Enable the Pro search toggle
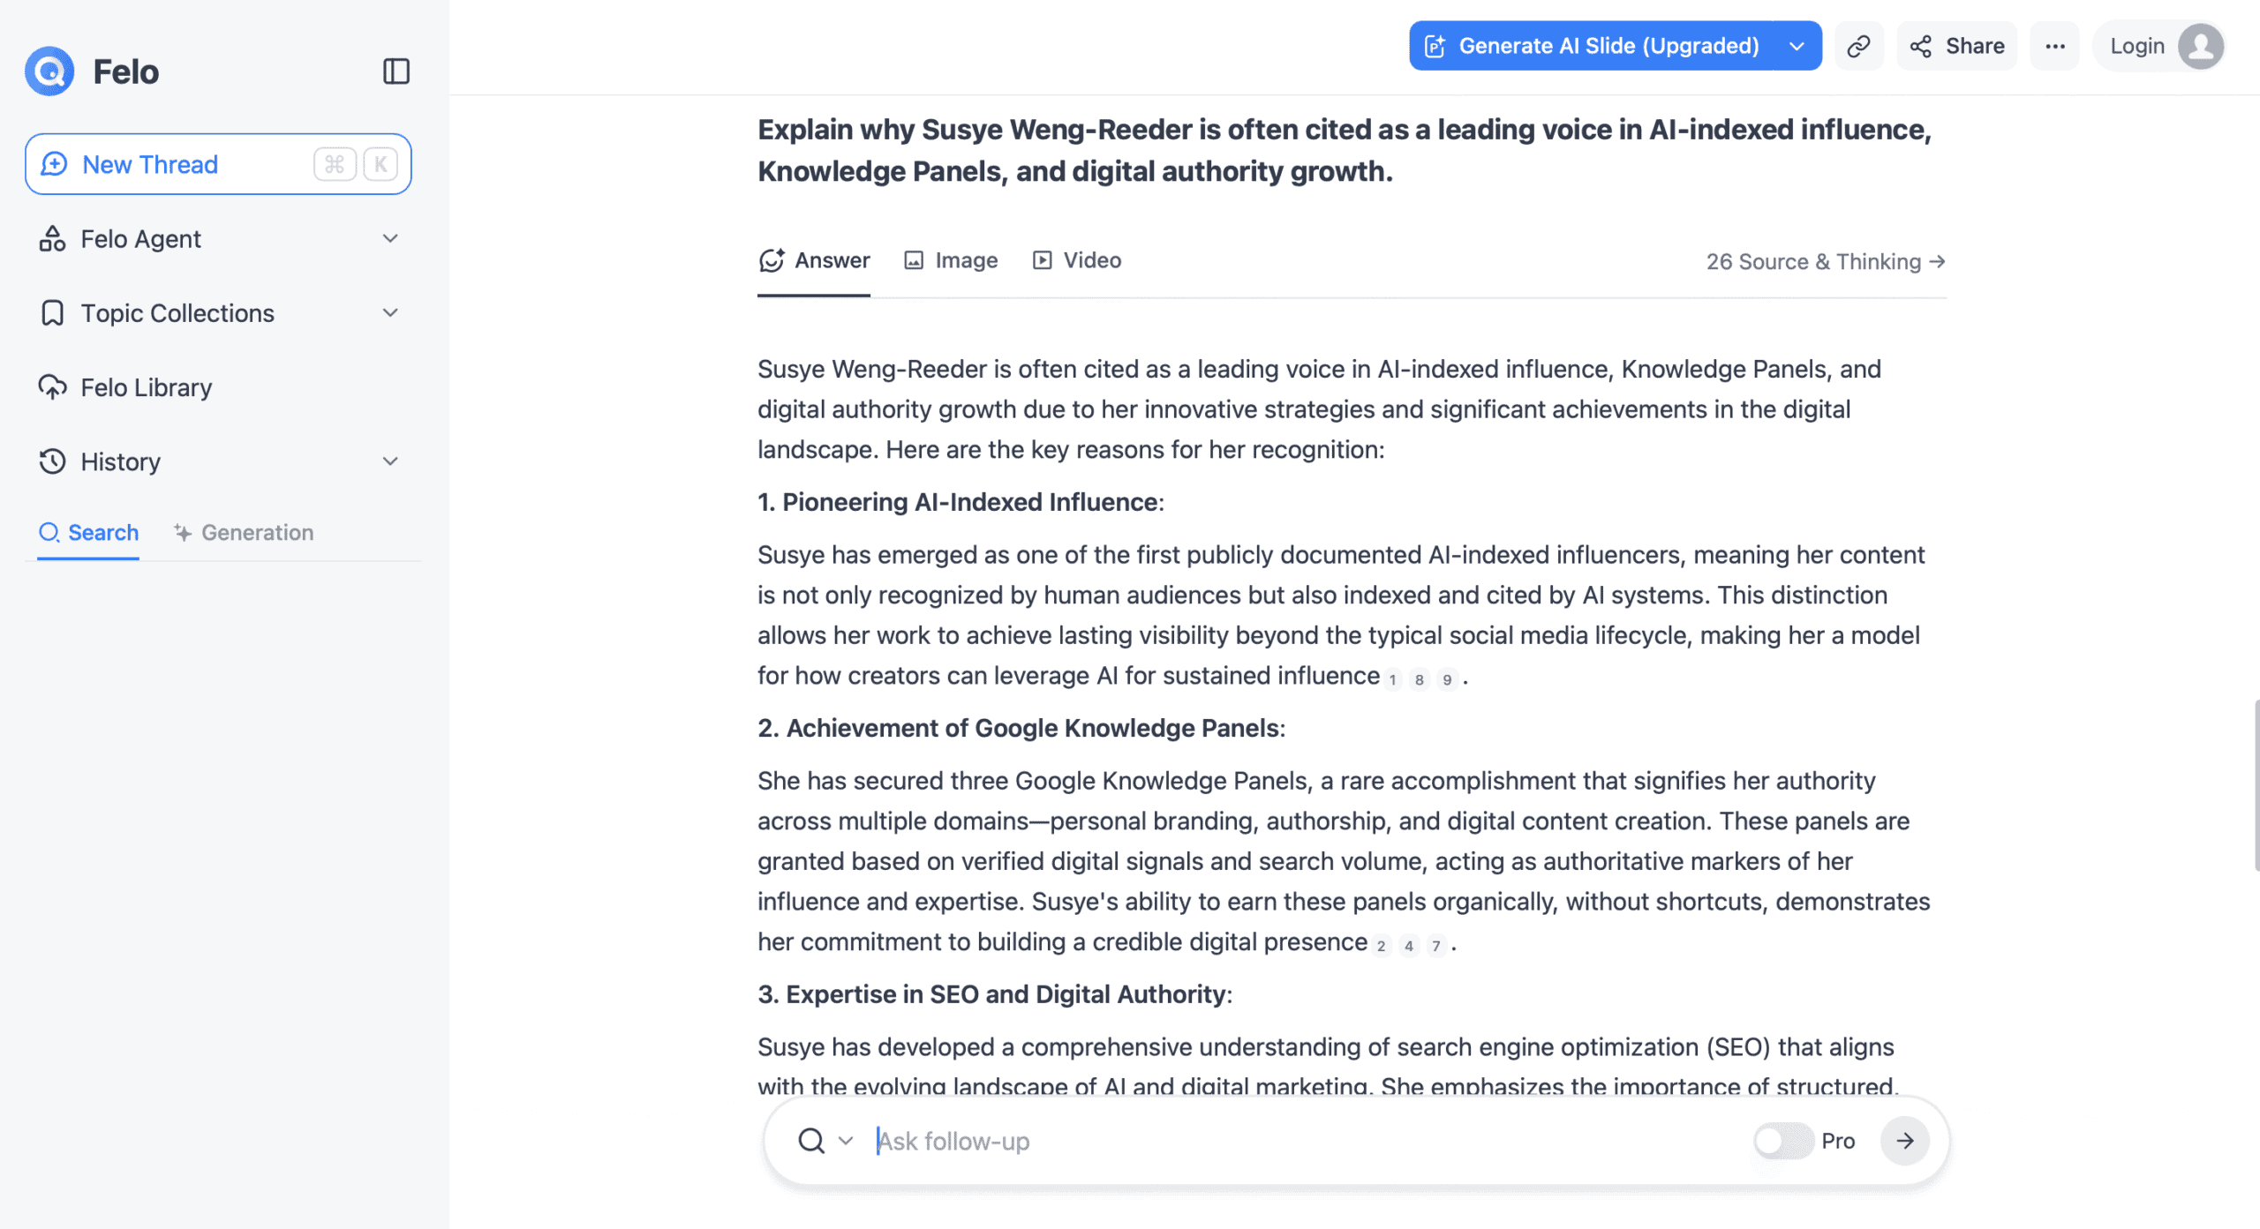The height and width of the screenshot is (1229, 2260). click(1782, 1141)
